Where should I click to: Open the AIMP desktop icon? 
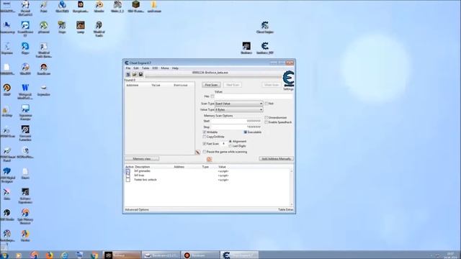pyautogui.click(x=6, y=90)
